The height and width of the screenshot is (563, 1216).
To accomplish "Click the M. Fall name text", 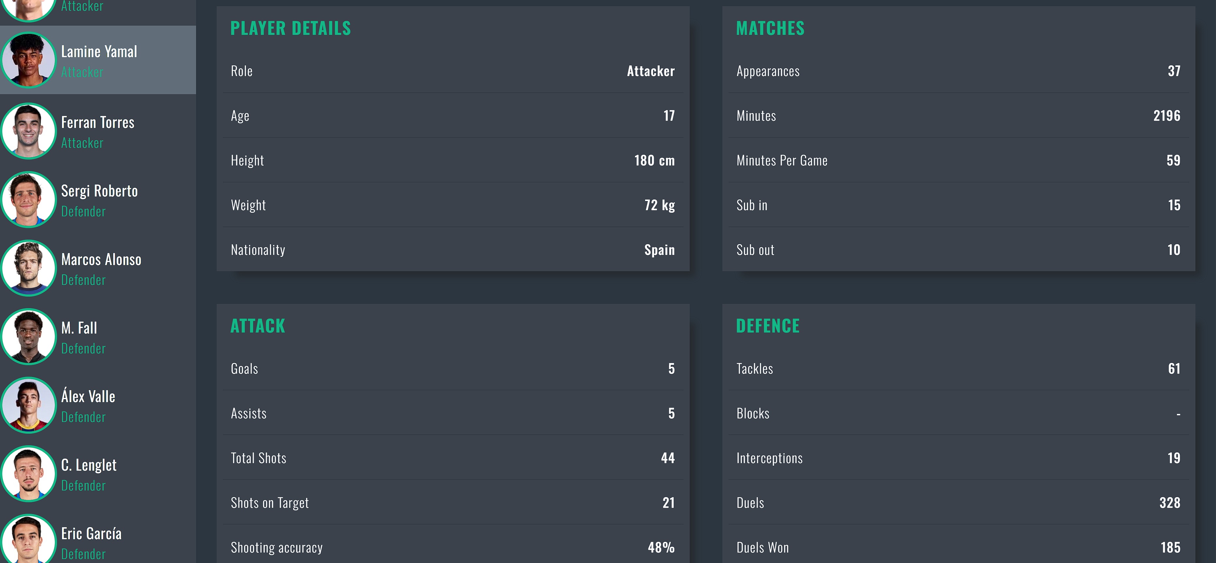I will click(x=79, y=328).
